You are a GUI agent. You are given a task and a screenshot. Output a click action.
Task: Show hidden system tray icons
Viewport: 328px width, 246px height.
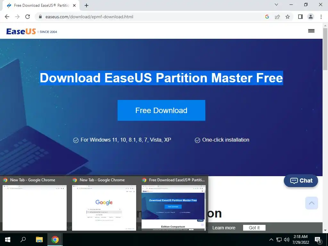point(271,240)
